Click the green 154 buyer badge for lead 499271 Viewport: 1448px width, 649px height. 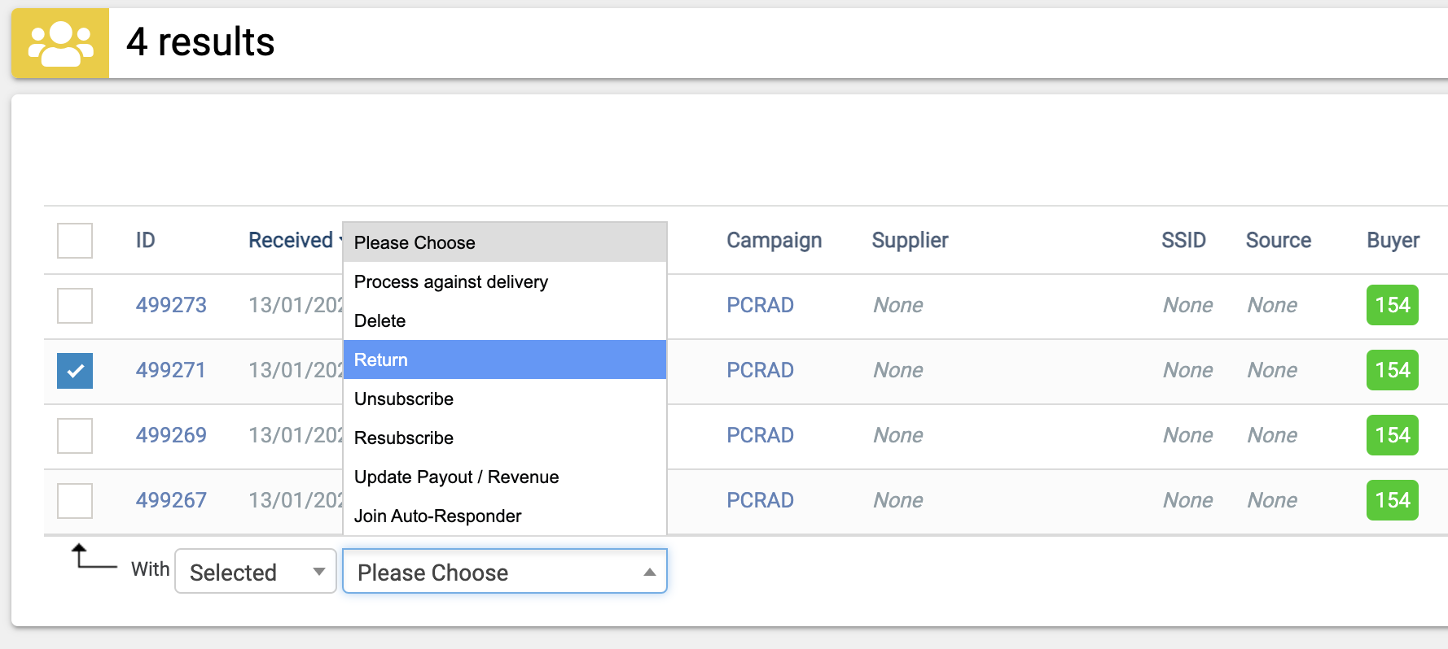coord(1392,370)
